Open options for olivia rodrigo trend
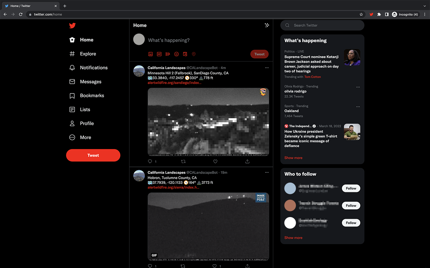 pyautogui.click(x=358, y=87)
